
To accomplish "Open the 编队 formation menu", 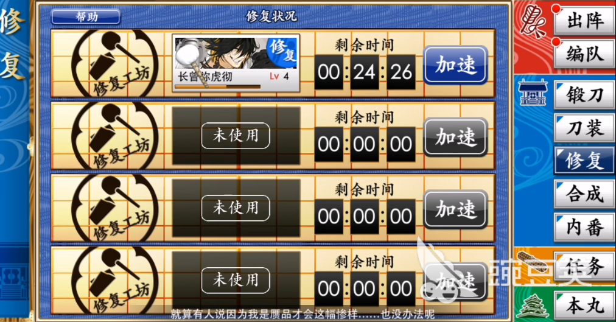I will tap(584, 54).
